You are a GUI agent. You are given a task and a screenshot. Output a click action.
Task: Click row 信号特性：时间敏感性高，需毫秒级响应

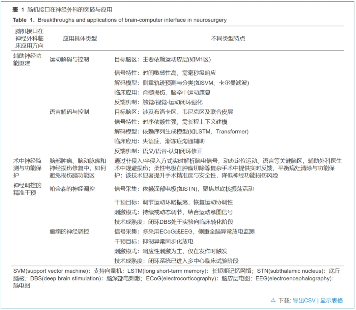coord(165,73)
